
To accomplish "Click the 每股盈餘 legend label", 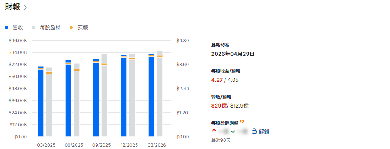I will point(50,28).
